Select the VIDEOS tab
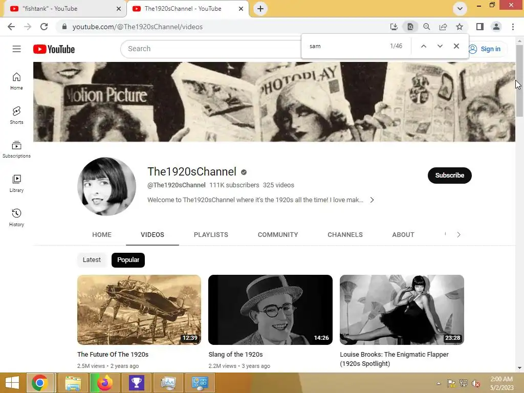 152,234
